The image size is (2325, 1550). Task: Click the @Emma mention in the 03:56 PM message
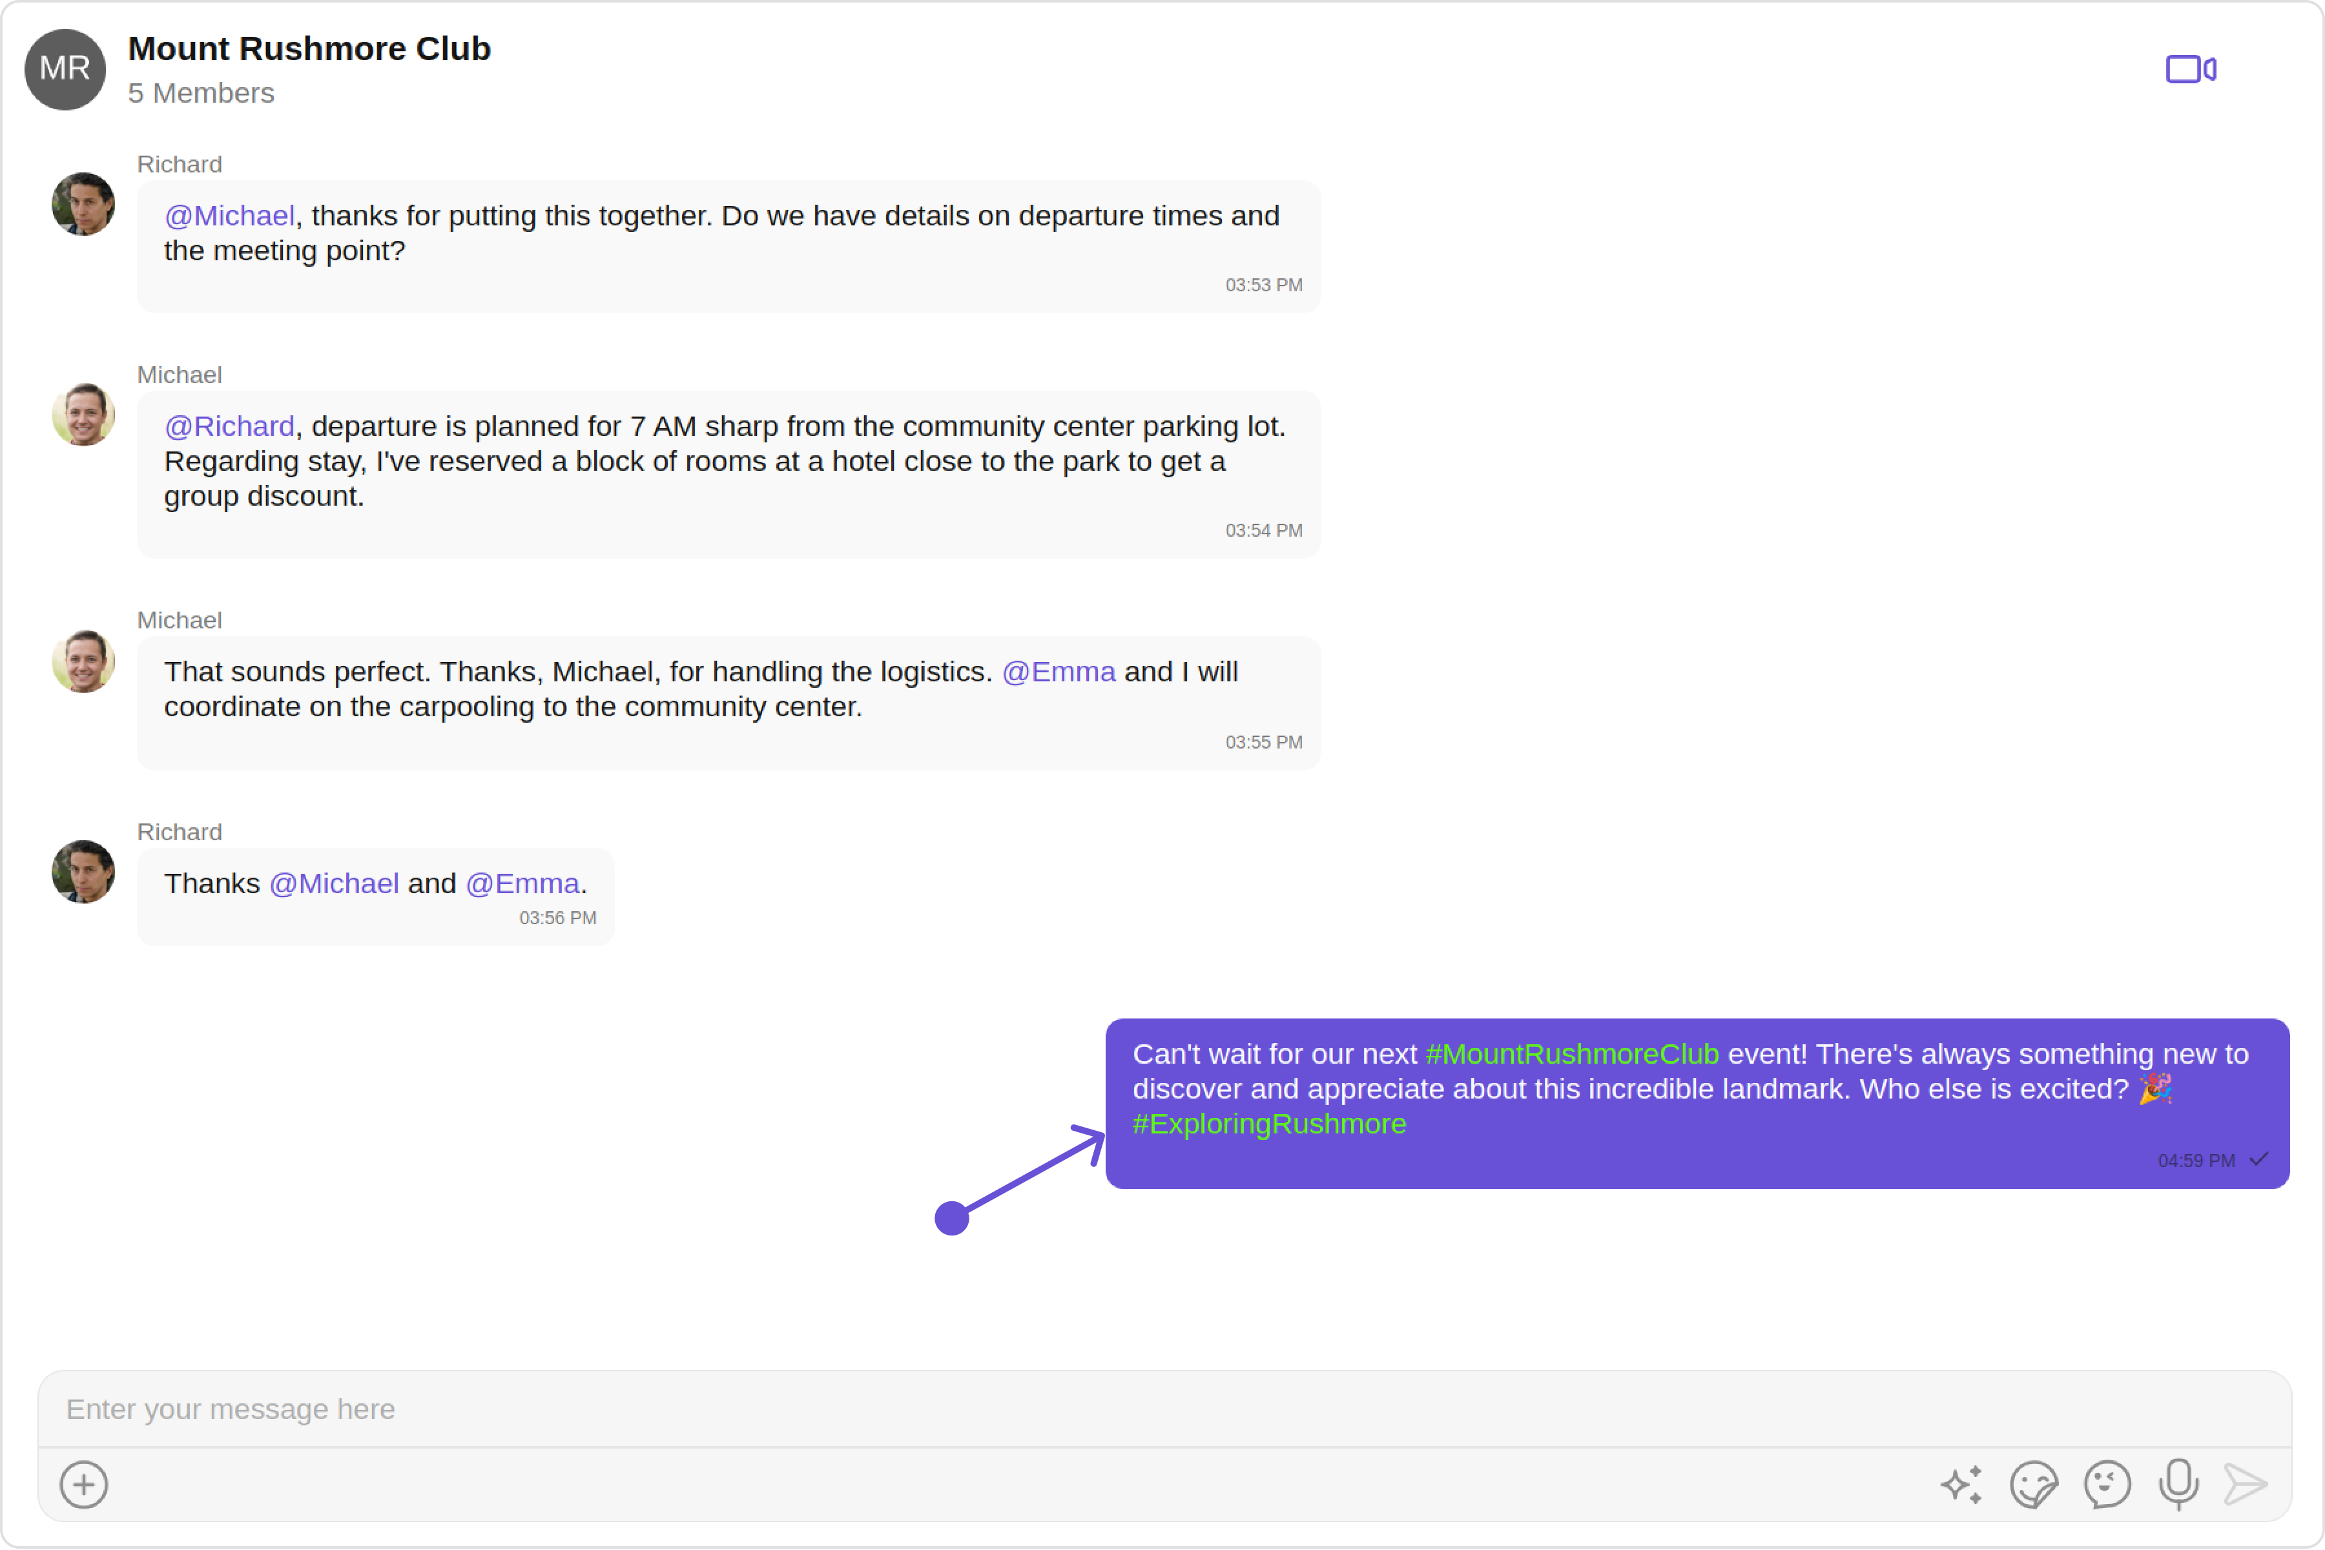(x=523, y=883)
